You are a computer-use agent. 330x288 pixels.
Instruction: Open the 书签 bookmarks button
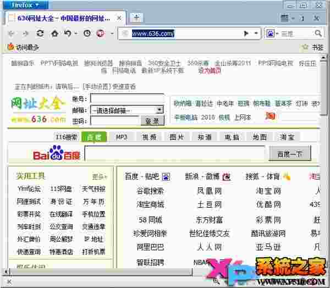[x=312, y=47]
